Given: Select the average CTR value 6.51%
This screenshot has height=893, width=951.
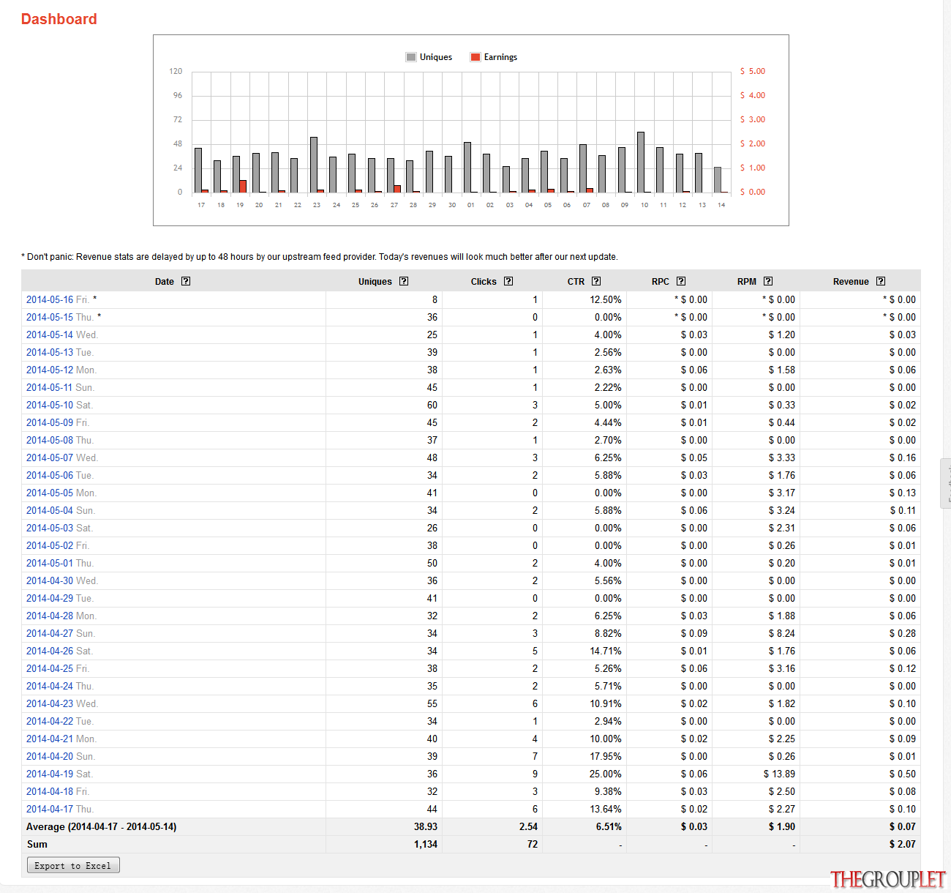Looking at the screenshot, I should (609, 826).
